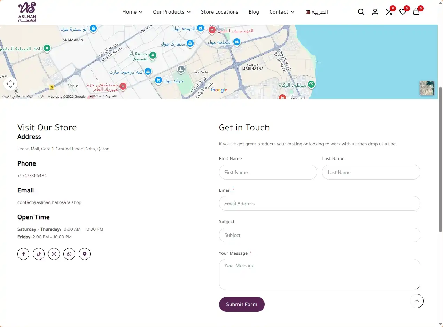Click the Last Name input field
This screenshot has height=327, width=443.
[371, 172]
